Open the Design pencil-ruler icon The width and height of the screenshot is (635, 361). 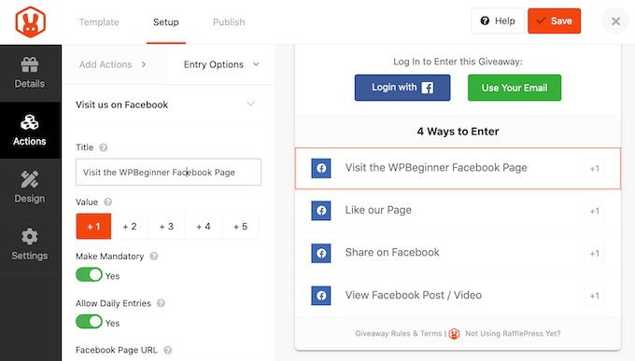(30, 179)
